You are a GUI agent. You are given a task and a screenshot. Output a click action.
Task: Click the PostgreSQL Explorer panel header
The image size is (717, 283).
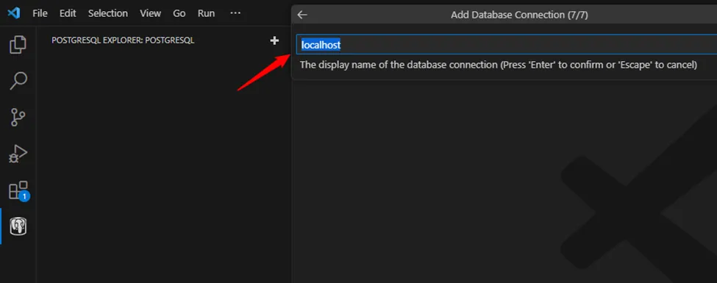tap(123, 40)
